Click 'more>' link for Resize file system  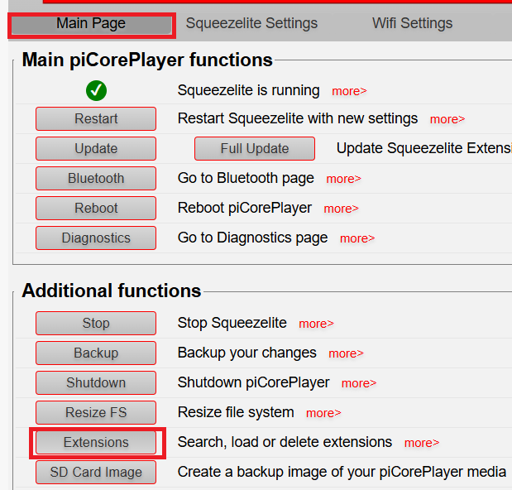coord(323,413)
